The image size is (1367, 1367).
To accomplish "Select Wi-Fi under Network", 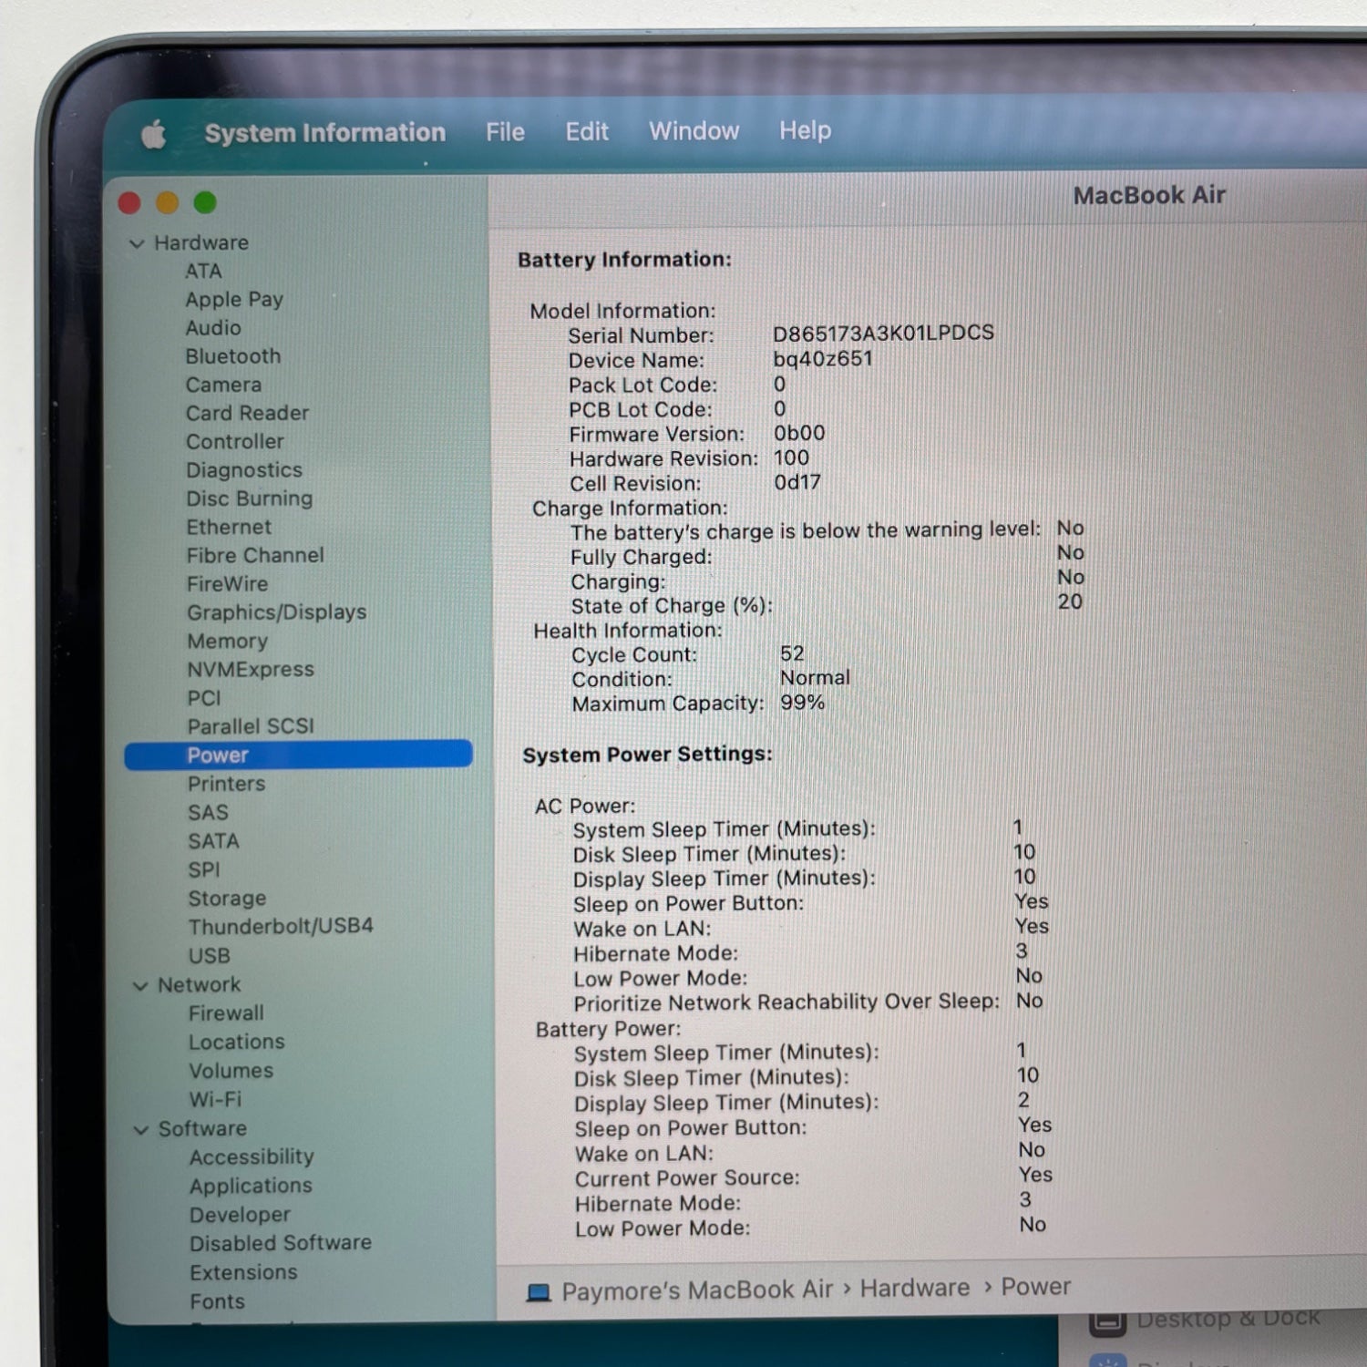I will point(216,1099).
